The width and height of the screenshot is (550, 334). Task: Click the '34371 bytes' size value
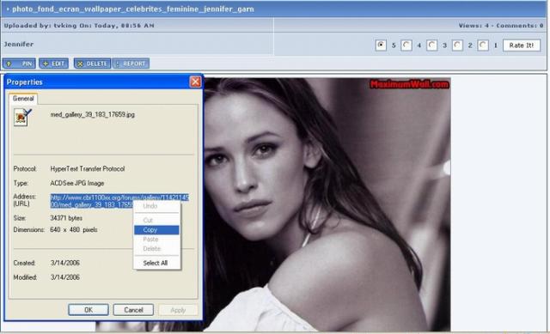pos(66,218)
